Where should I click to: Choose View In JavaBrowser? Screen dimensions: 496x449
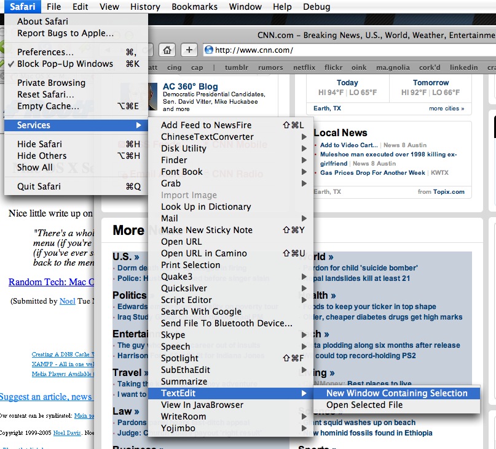coord(230,405)
